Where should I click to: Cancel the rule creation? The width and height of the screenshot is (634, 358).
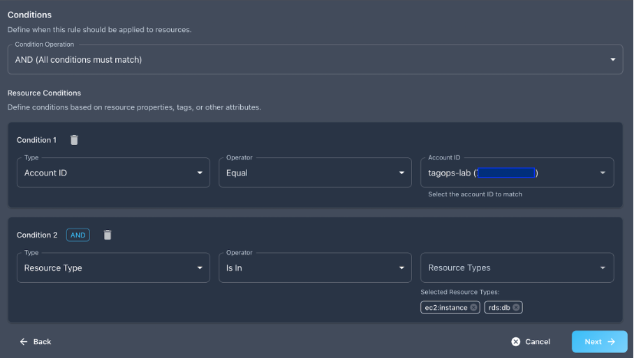531,341
